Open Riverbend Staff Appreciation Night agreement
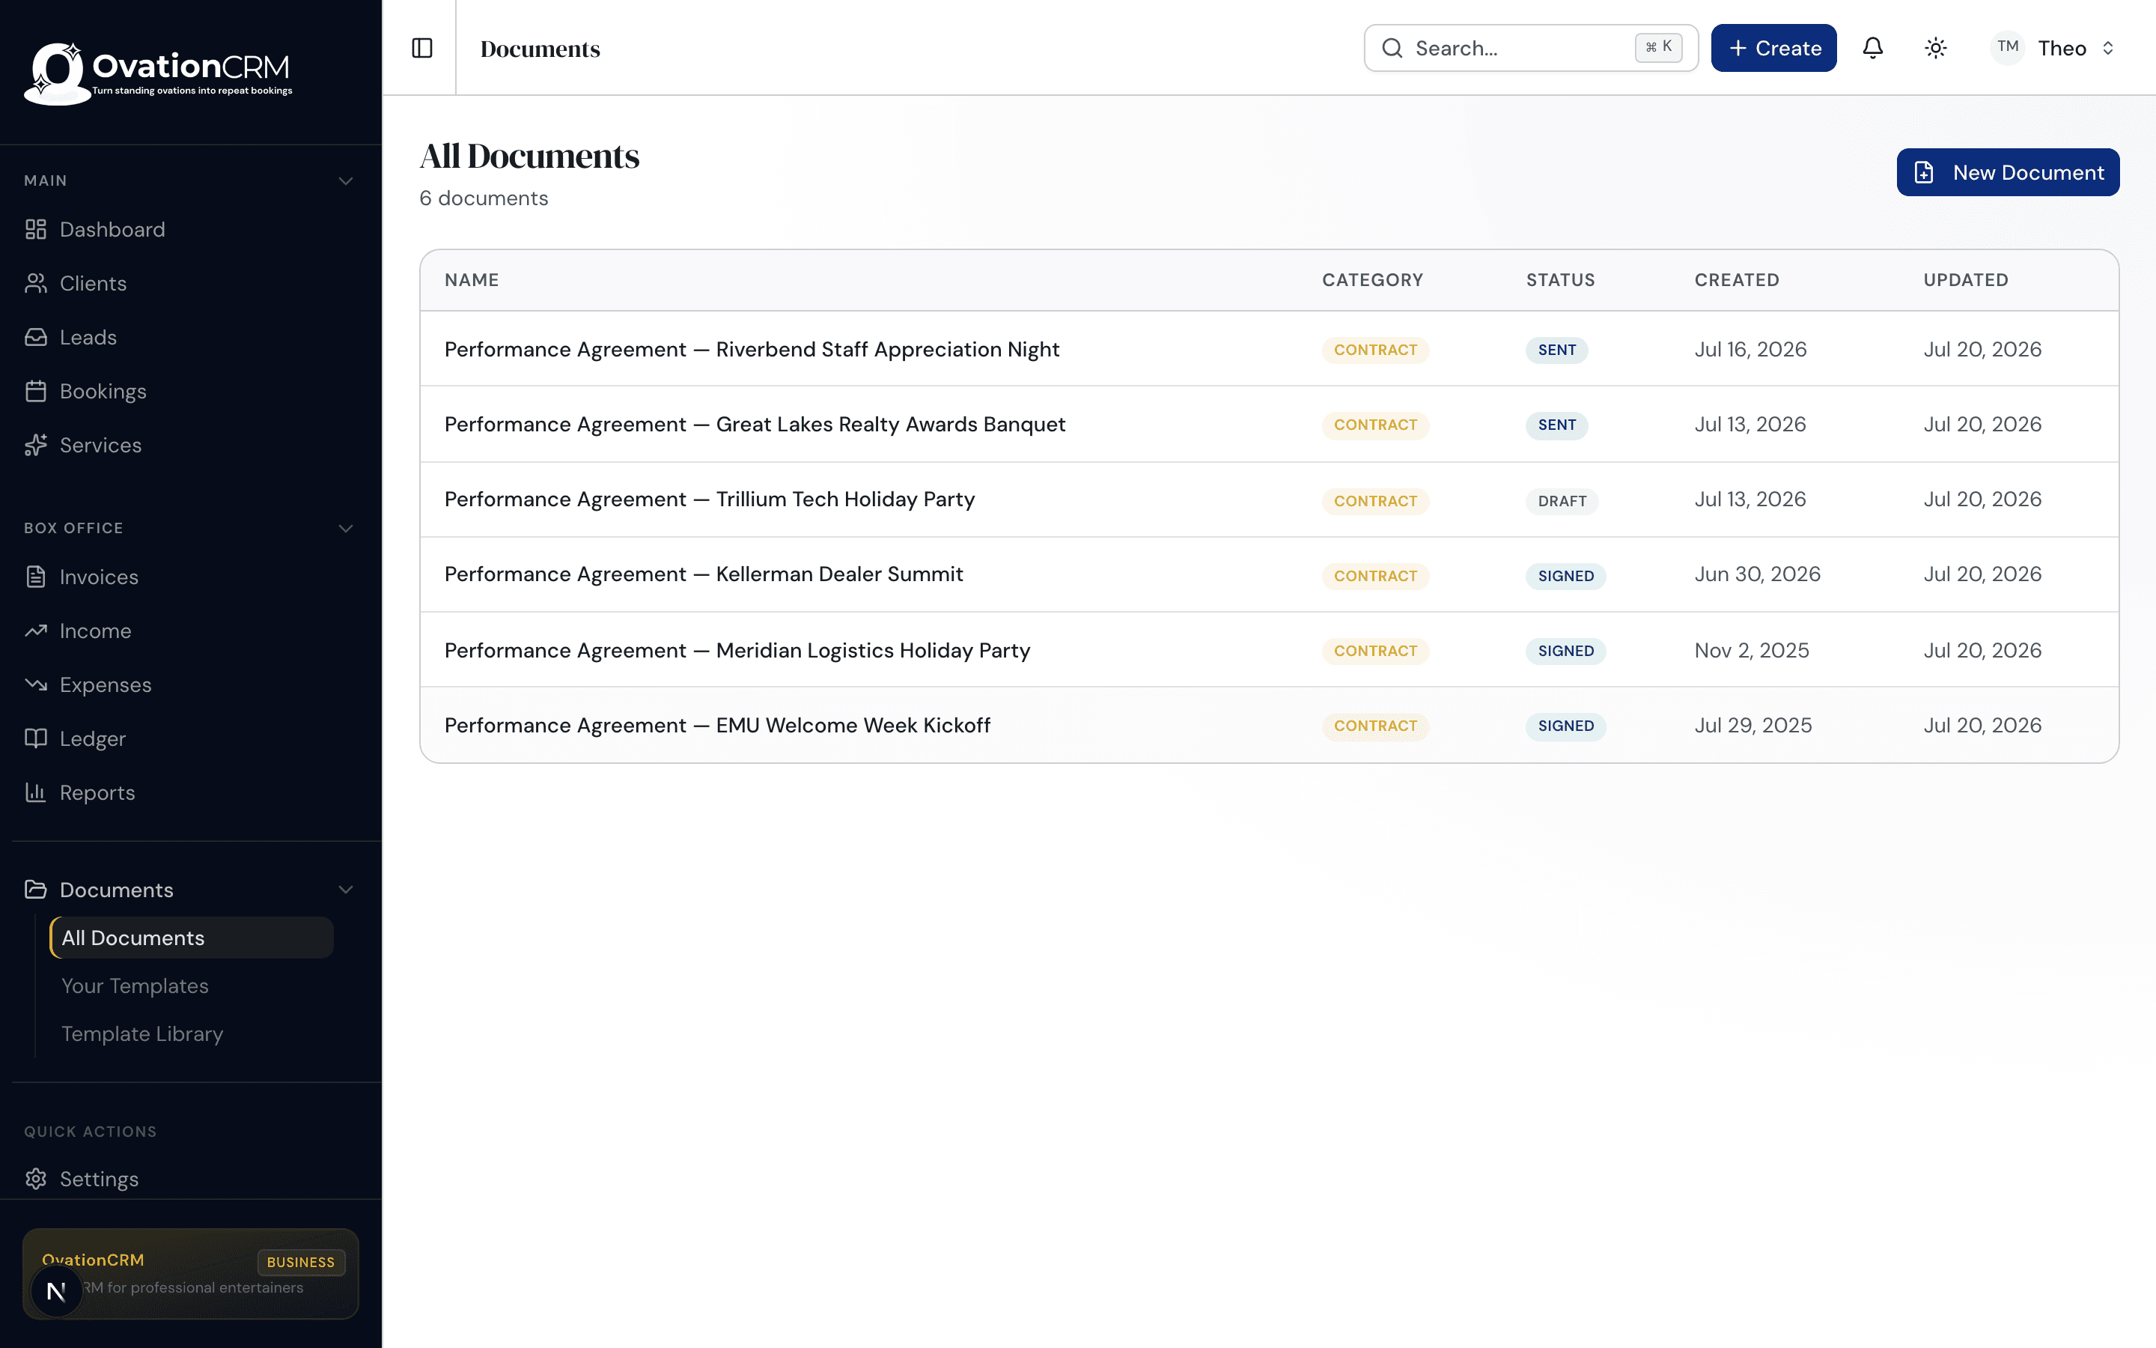 [752, 350]
